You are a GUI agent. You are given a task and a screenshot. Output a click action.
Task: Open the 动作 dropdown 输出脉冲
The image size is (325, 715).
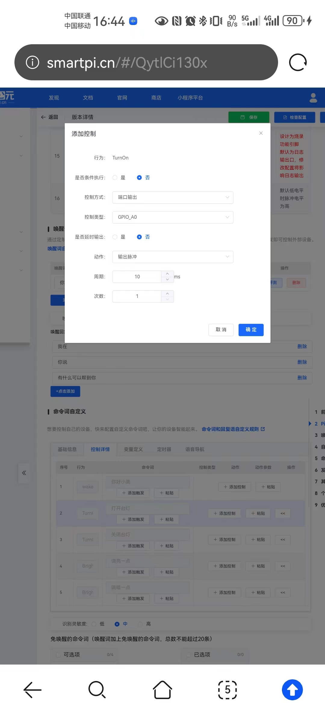[173, 257]
